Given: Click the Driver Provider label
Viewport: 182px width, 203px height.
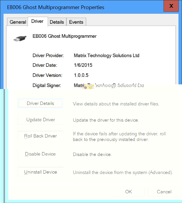Looking at the screenshot, I should click(x=48, y=55).
